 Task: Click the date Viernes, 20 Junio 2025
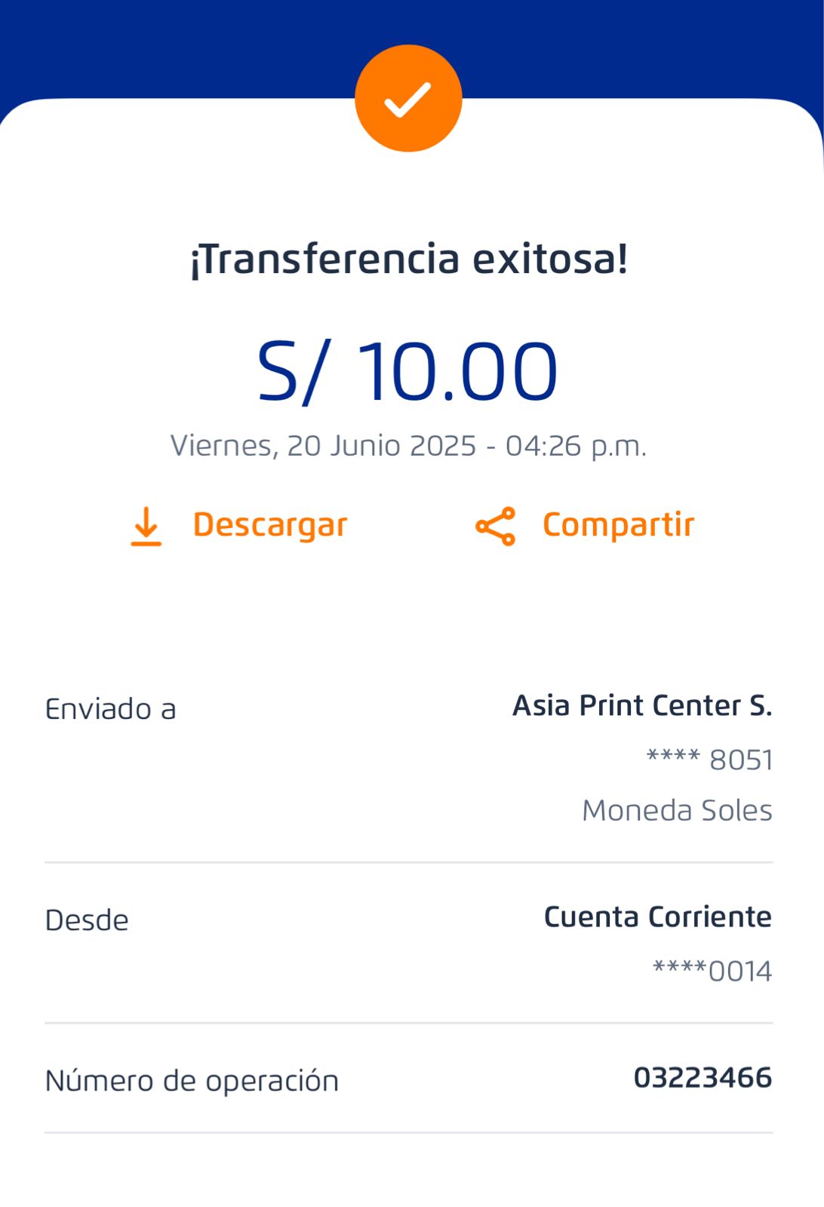[323, 446]
